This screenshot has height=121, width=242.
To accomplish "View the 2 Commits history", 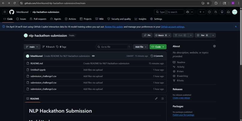I will 157,56.
